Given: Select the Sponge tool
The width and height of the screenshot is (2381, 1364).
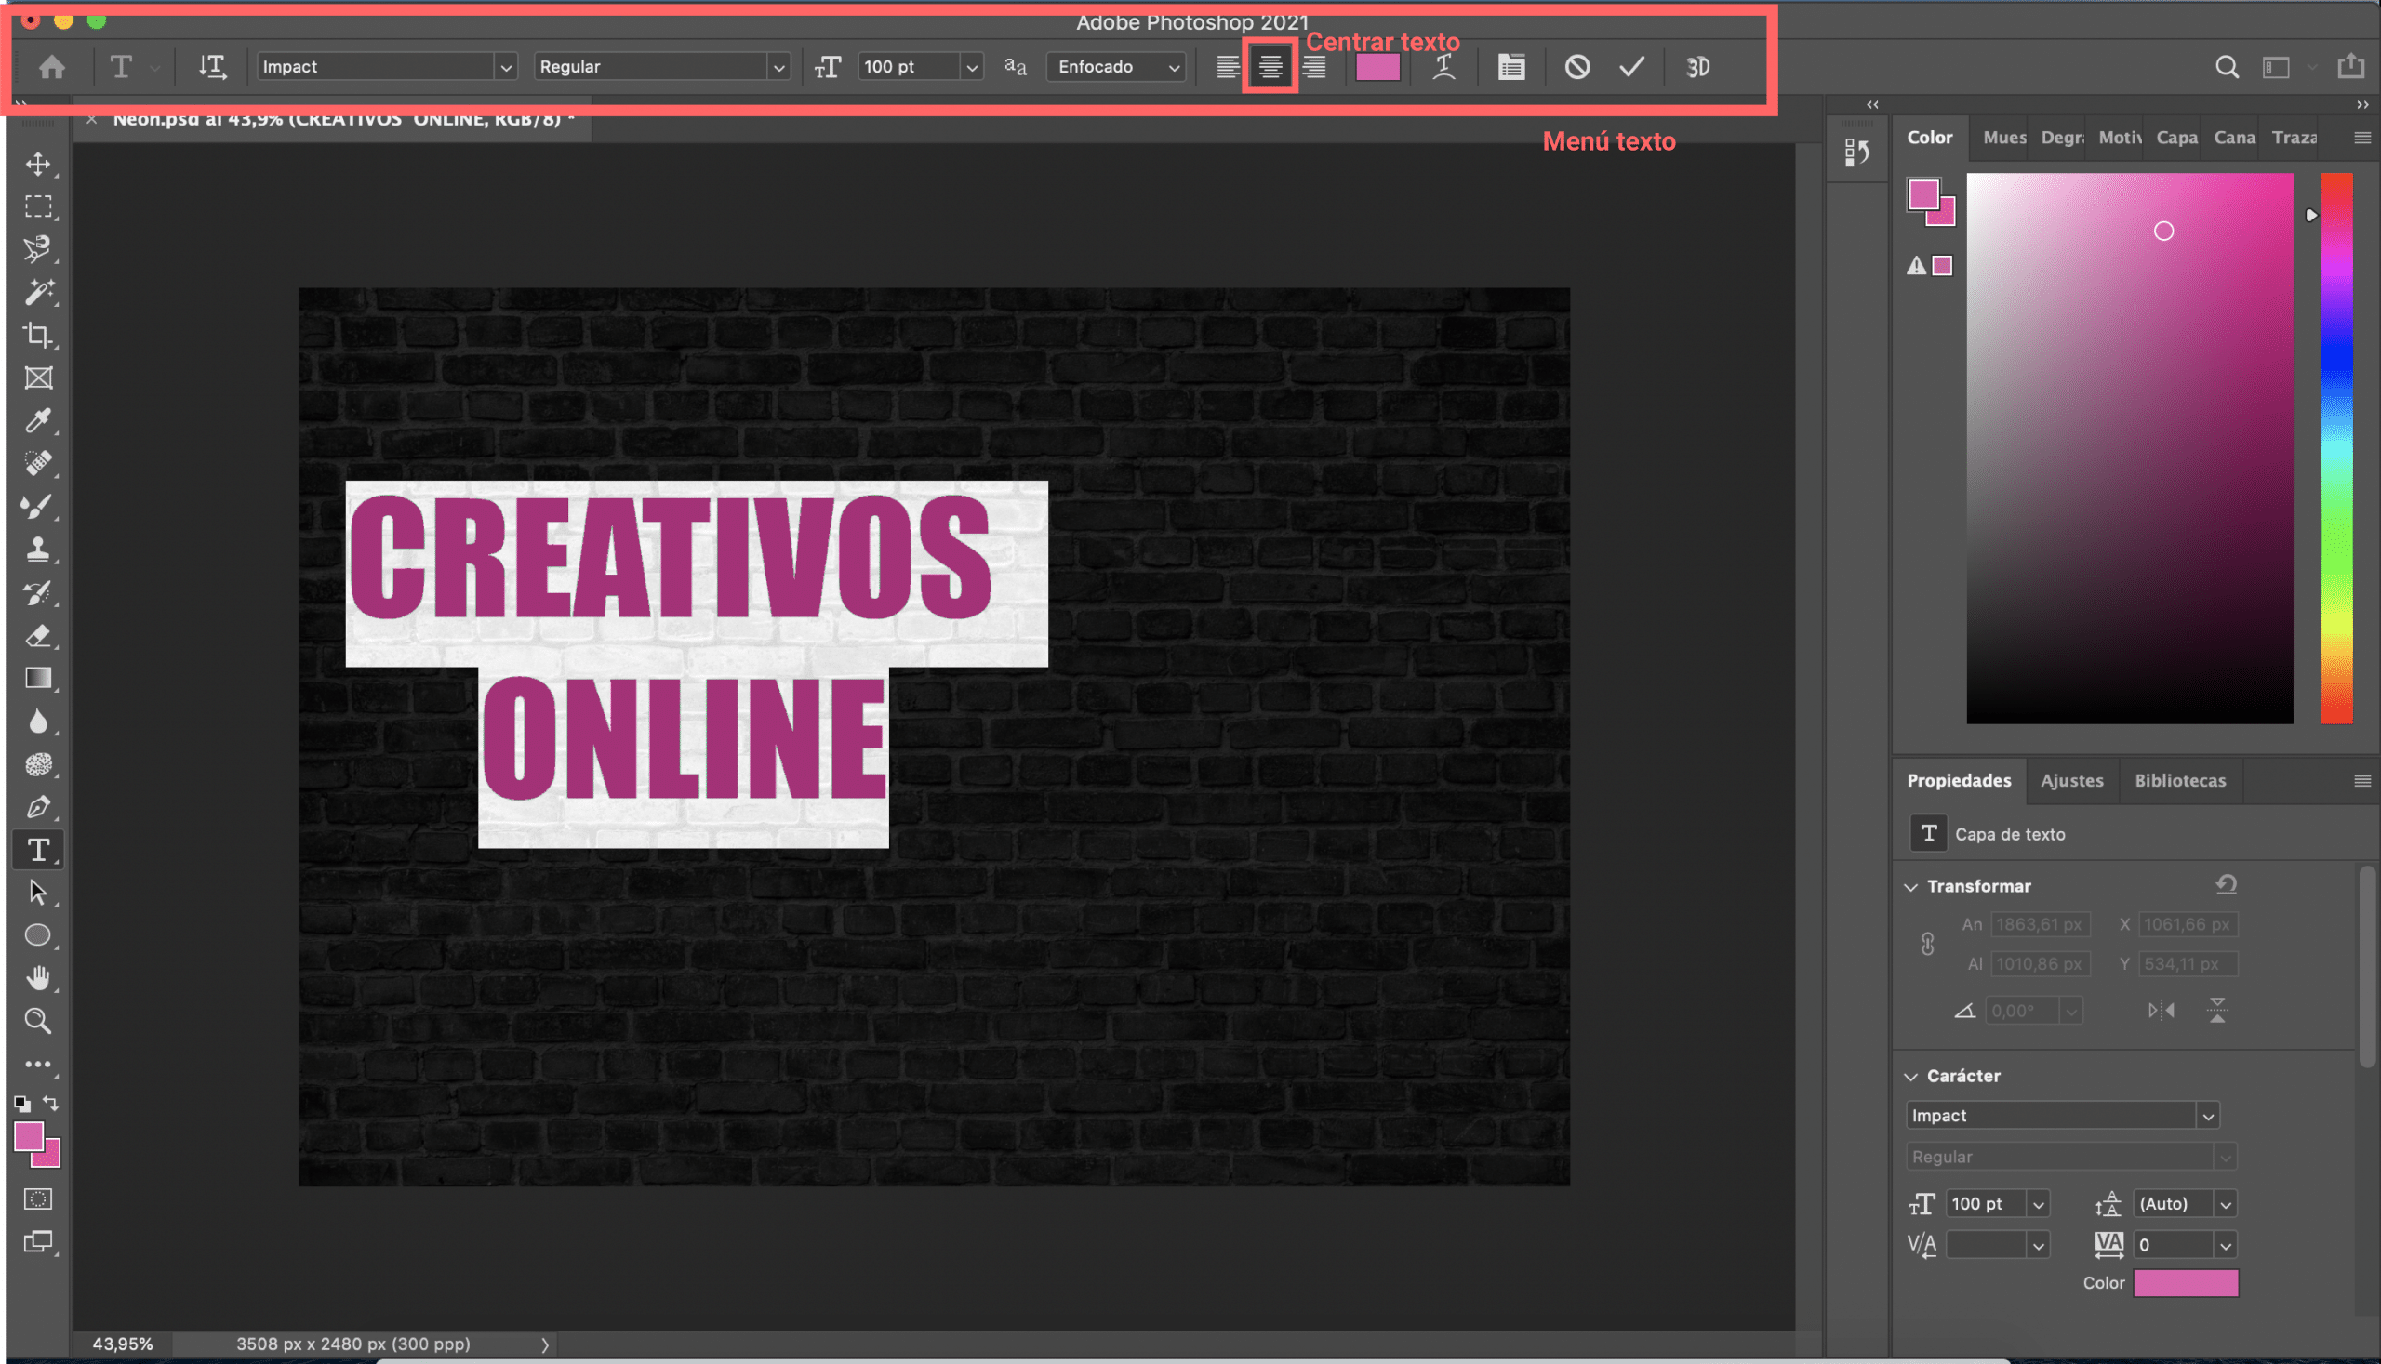Looking at the screenshot, I should pos(38,764).
